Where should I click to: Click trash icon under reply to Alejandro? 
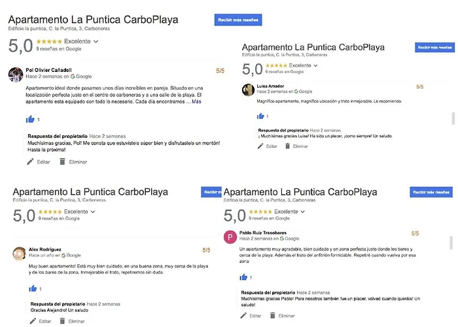point(62,321)
